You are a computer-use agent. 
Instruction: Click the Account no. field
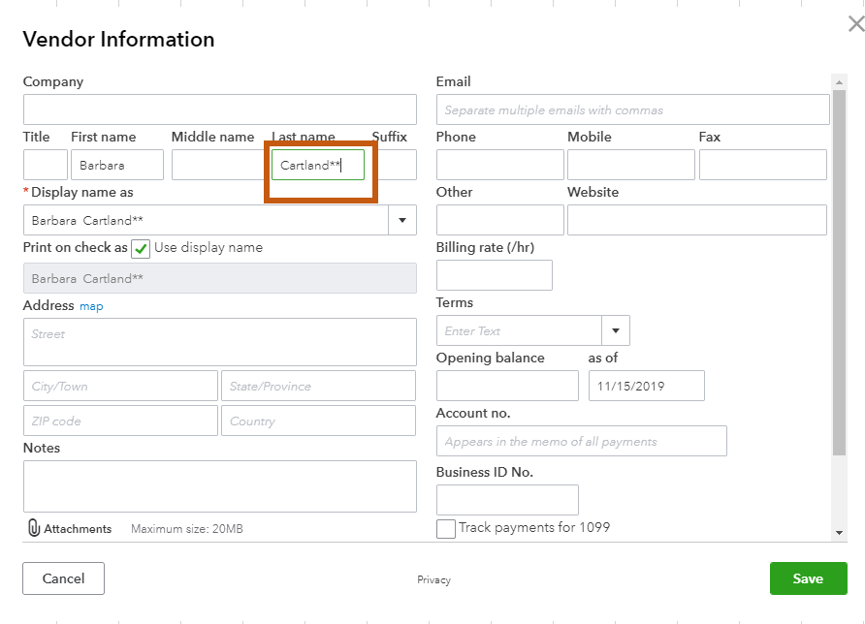pos(581,441)
